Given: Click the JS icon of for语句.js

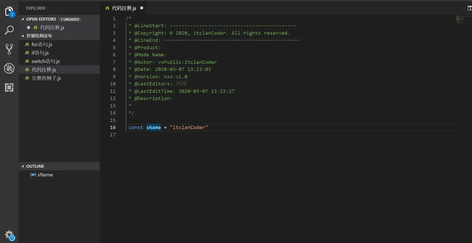Looking at the screenshot, I should click(x=27, y=44).
